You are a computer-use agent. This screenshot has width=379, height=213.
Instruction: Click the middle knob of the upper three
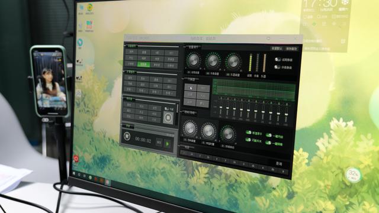pos(213,62)
